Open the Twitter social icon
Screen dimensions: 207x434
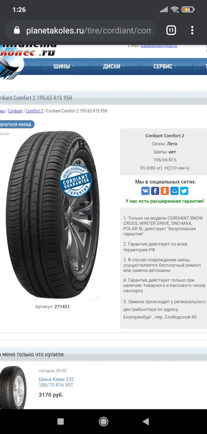(184, 191)
